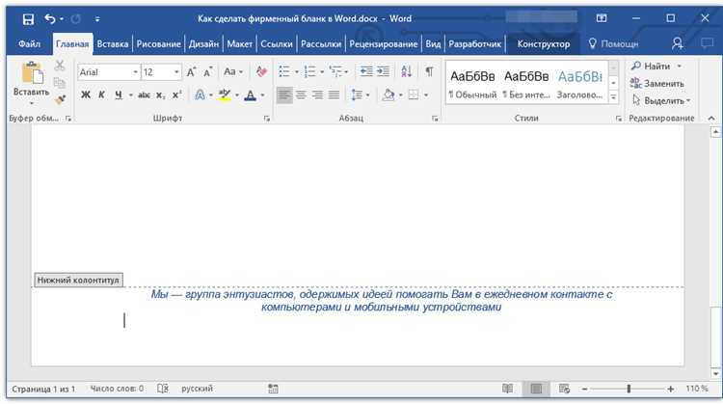The height and width of the screenshot is (404, 723).
Task: Open the Файл tab
Action: pyautogui.click(x=29, y=43)
